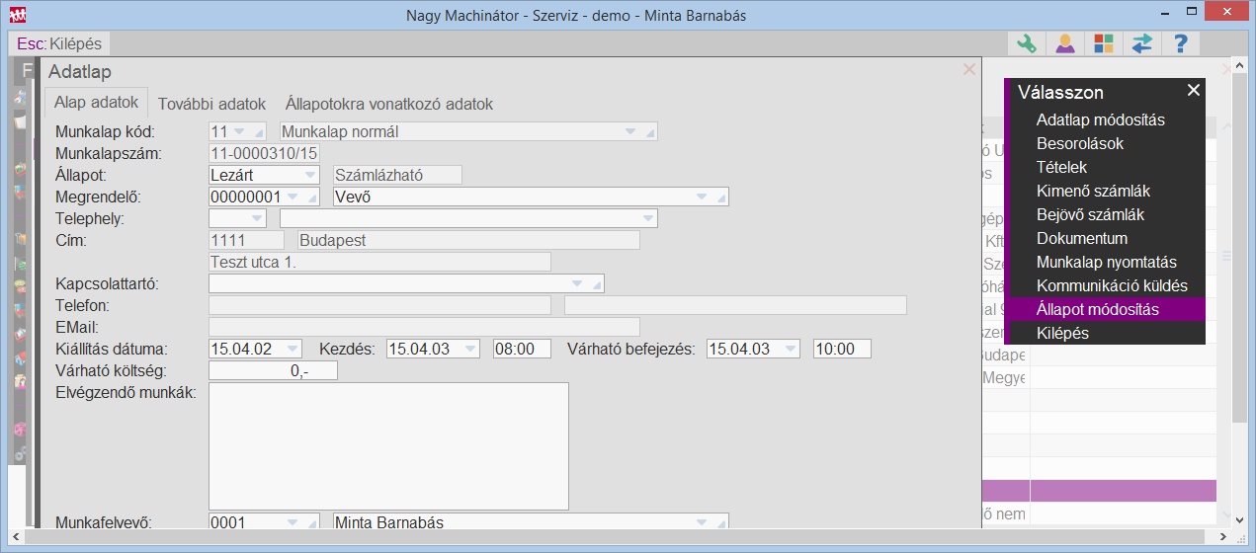Viewport: 1256px width, 553px height.
Task: Click Kilépés in the Válasszon menu
Action: (1062, 333)
